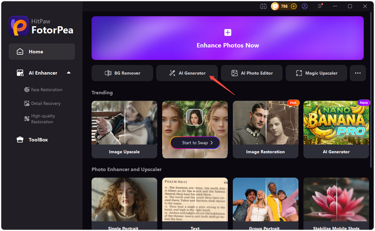Open the Discord community icon

point(263,7)
